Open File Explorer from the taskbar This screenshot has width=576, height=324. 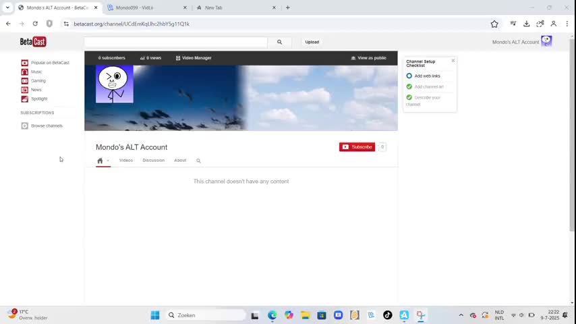306,315
